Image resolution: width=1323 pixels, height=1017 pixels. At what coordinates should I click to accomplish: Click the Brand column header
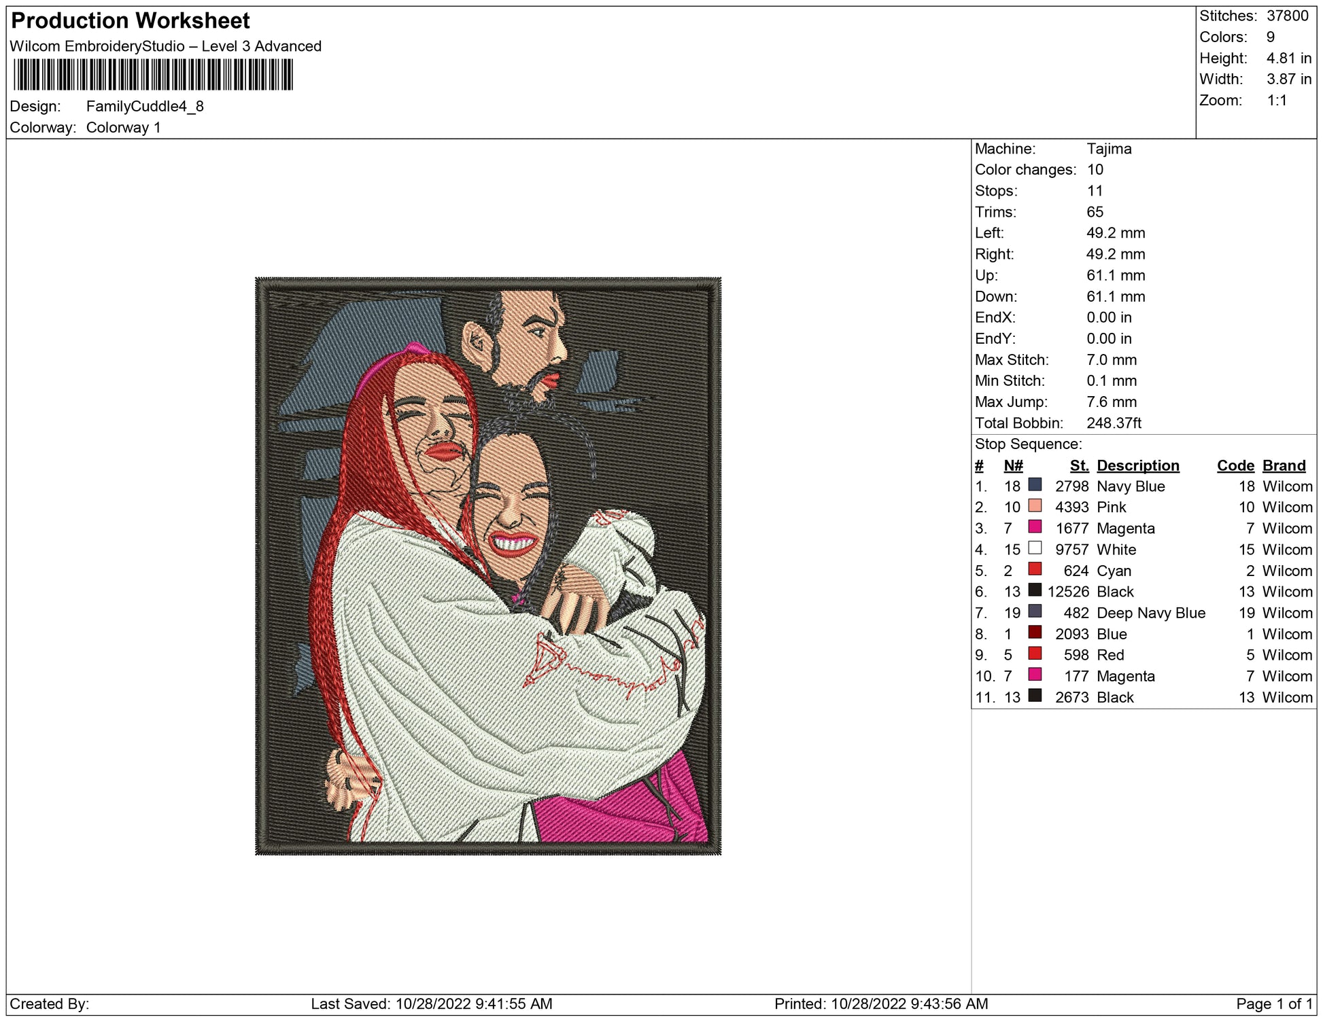point(1284,465)
